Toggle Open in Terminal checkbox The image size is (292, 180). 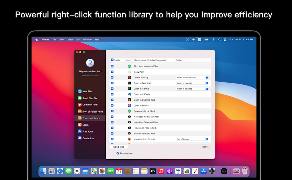tap(112, 83)
